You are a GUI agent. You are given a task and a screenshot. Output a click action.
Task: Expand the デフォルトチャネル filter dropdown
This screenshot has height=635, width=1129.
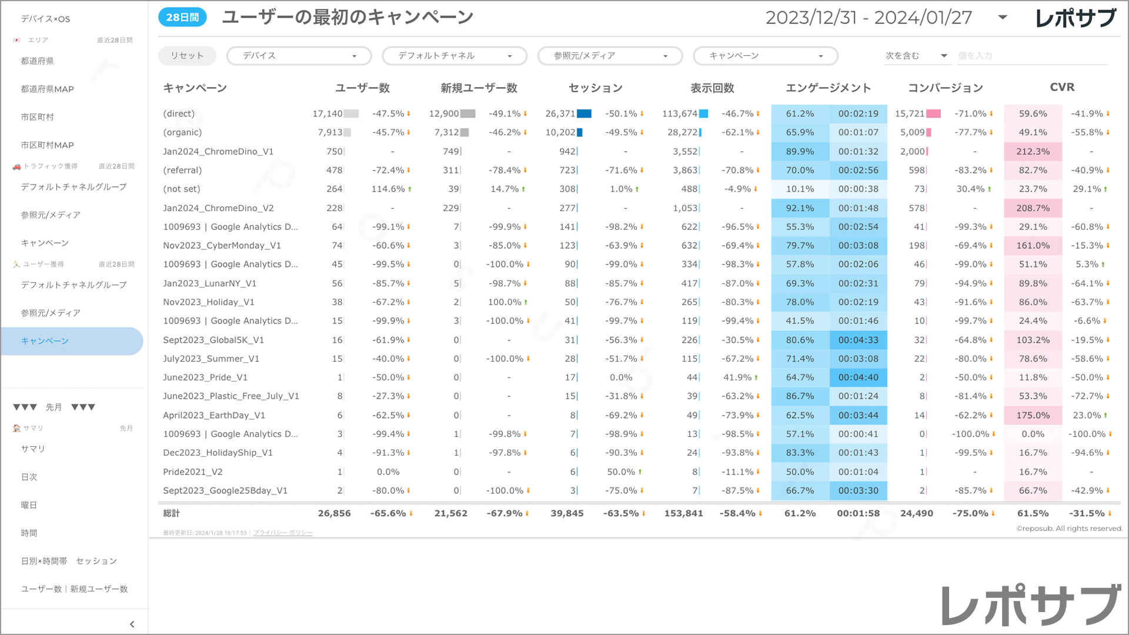point(454,56)
